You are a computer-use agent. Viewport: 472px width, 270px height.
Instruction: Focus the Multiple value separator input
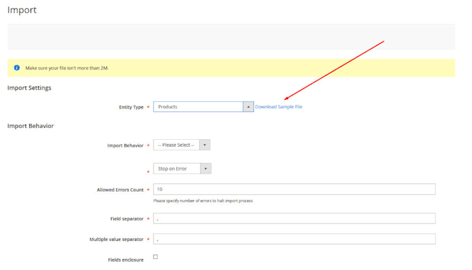point(294,239)
